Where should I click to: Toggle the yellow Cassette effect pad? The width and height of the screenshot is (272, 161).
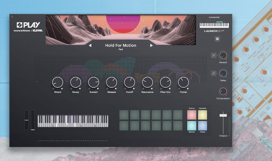click(x=202, y=115)
